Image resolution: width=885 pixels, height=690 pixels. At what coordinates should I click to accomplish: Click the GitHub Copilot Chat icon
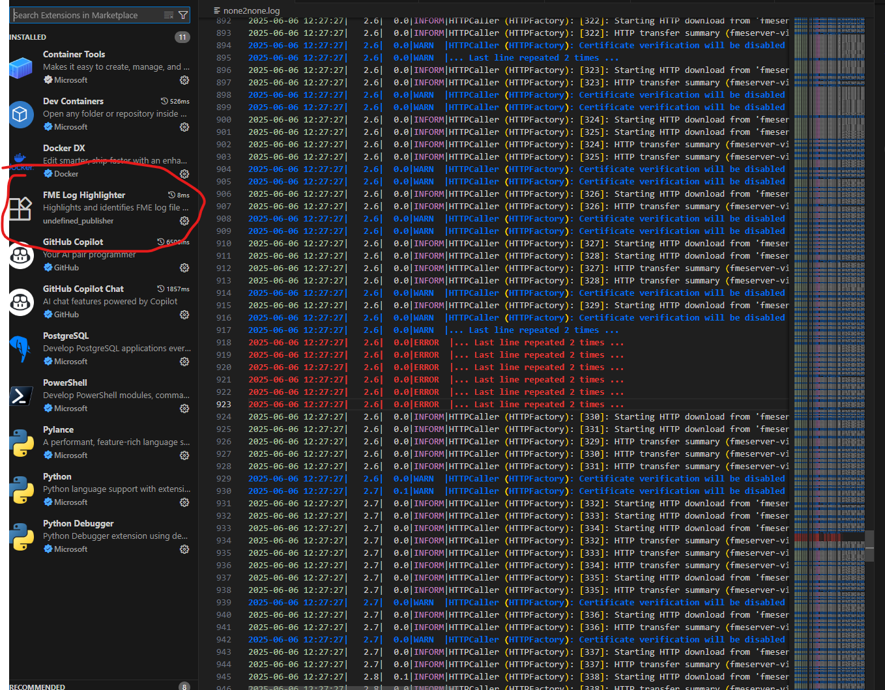21,302
